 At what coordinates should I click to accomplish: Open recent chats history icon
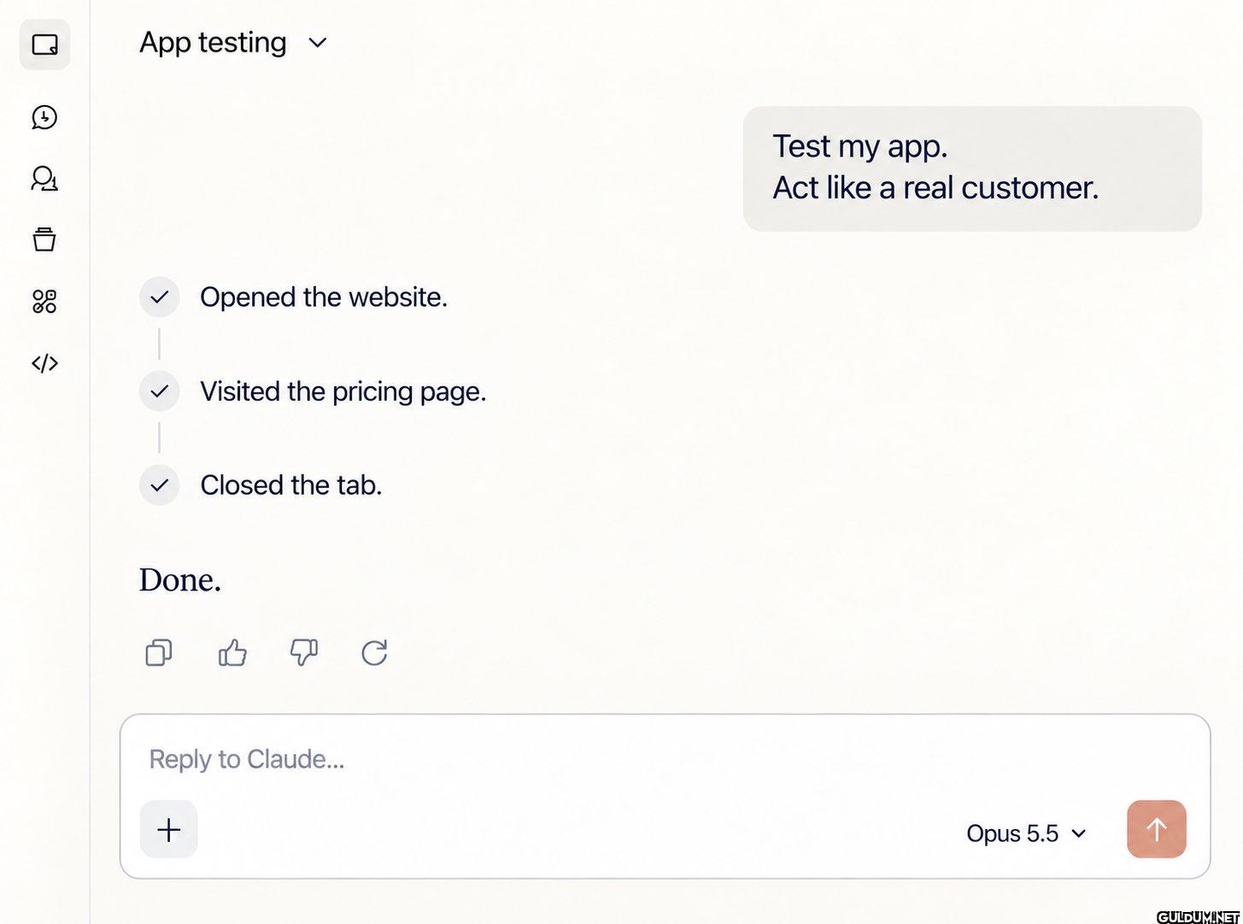[x=44, y=117]
